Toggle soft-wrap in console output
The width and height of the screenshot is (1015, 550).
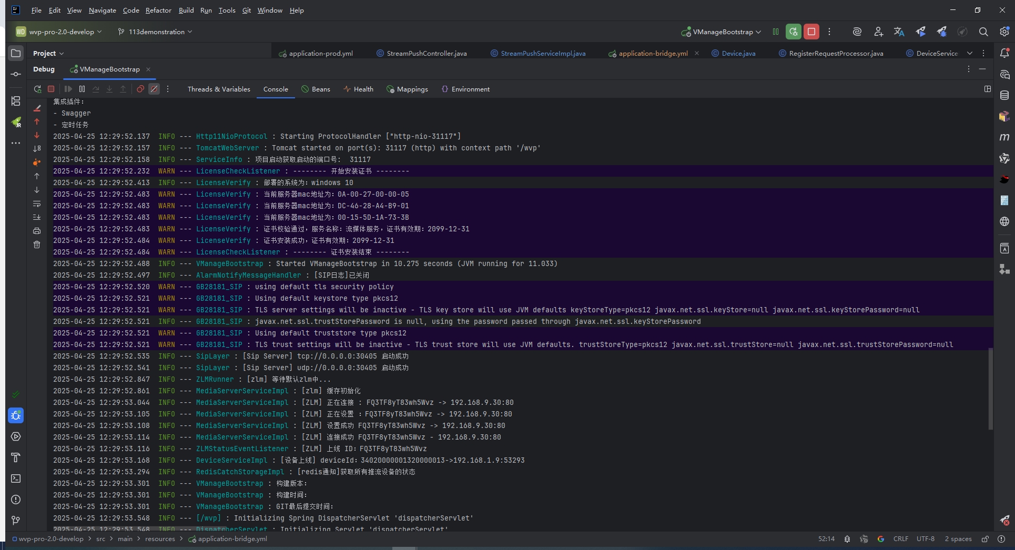[x=37, y=203]
